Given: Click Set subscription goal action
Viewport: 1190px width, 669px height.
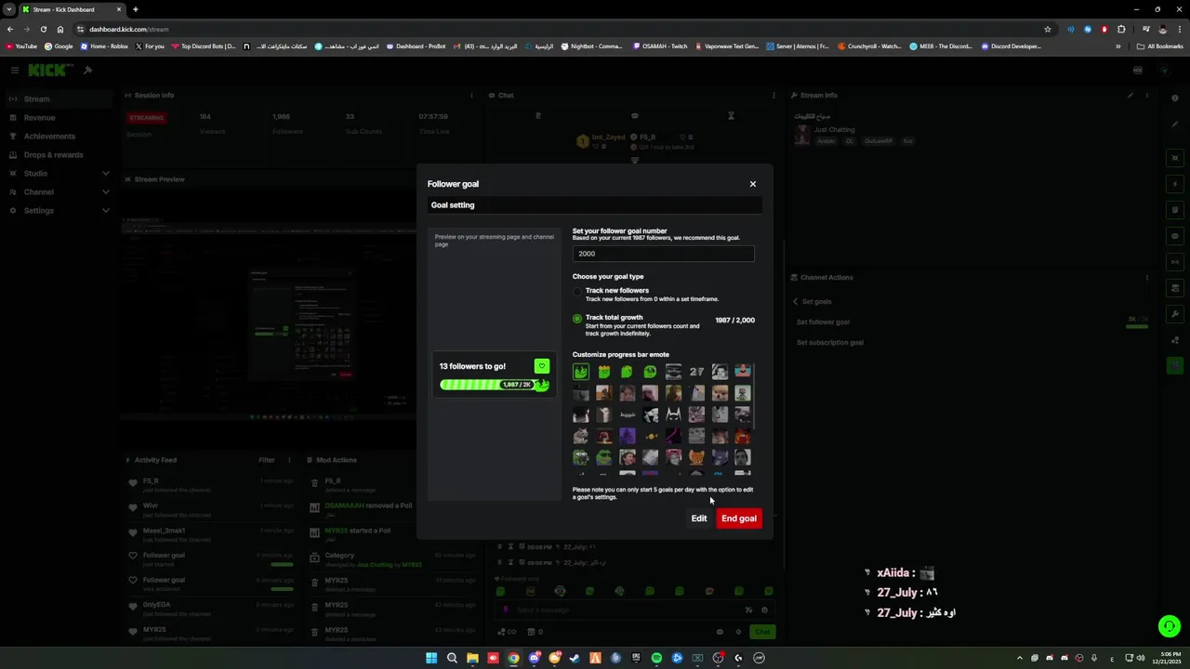Looking at the screenshot, I should pos(830,342).
